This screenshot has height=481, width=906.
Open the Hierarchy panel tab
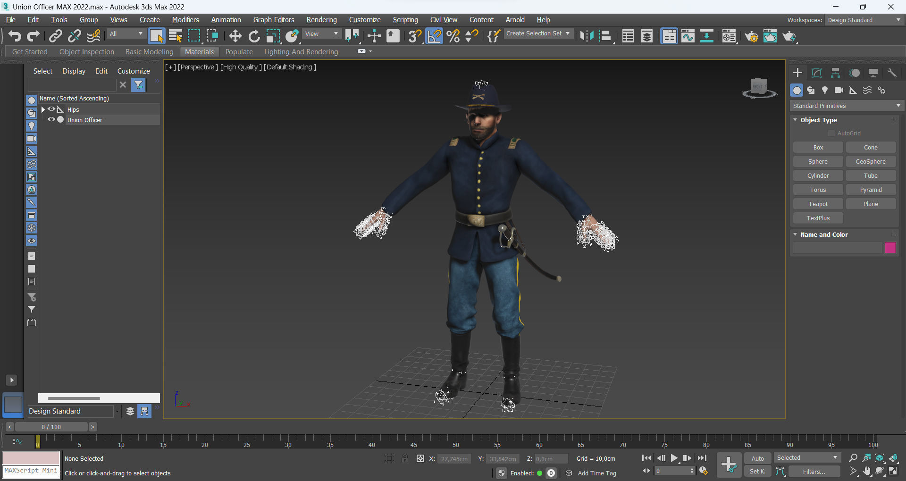(835, 73)
